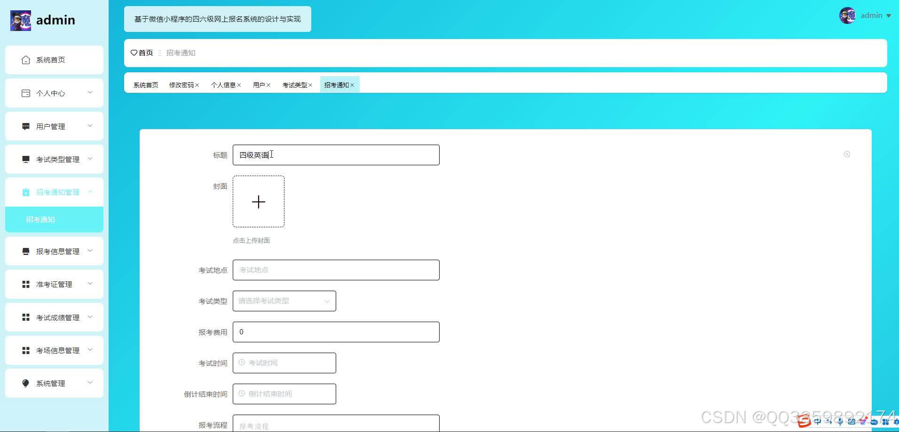
Task: Focus the 考试地点 input field
Action: (x=336, y=270)
